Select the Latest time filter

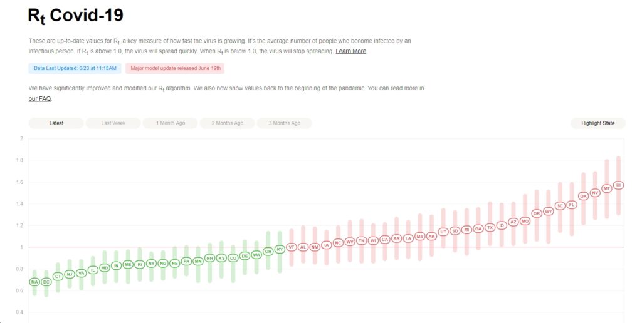(56, 123)
